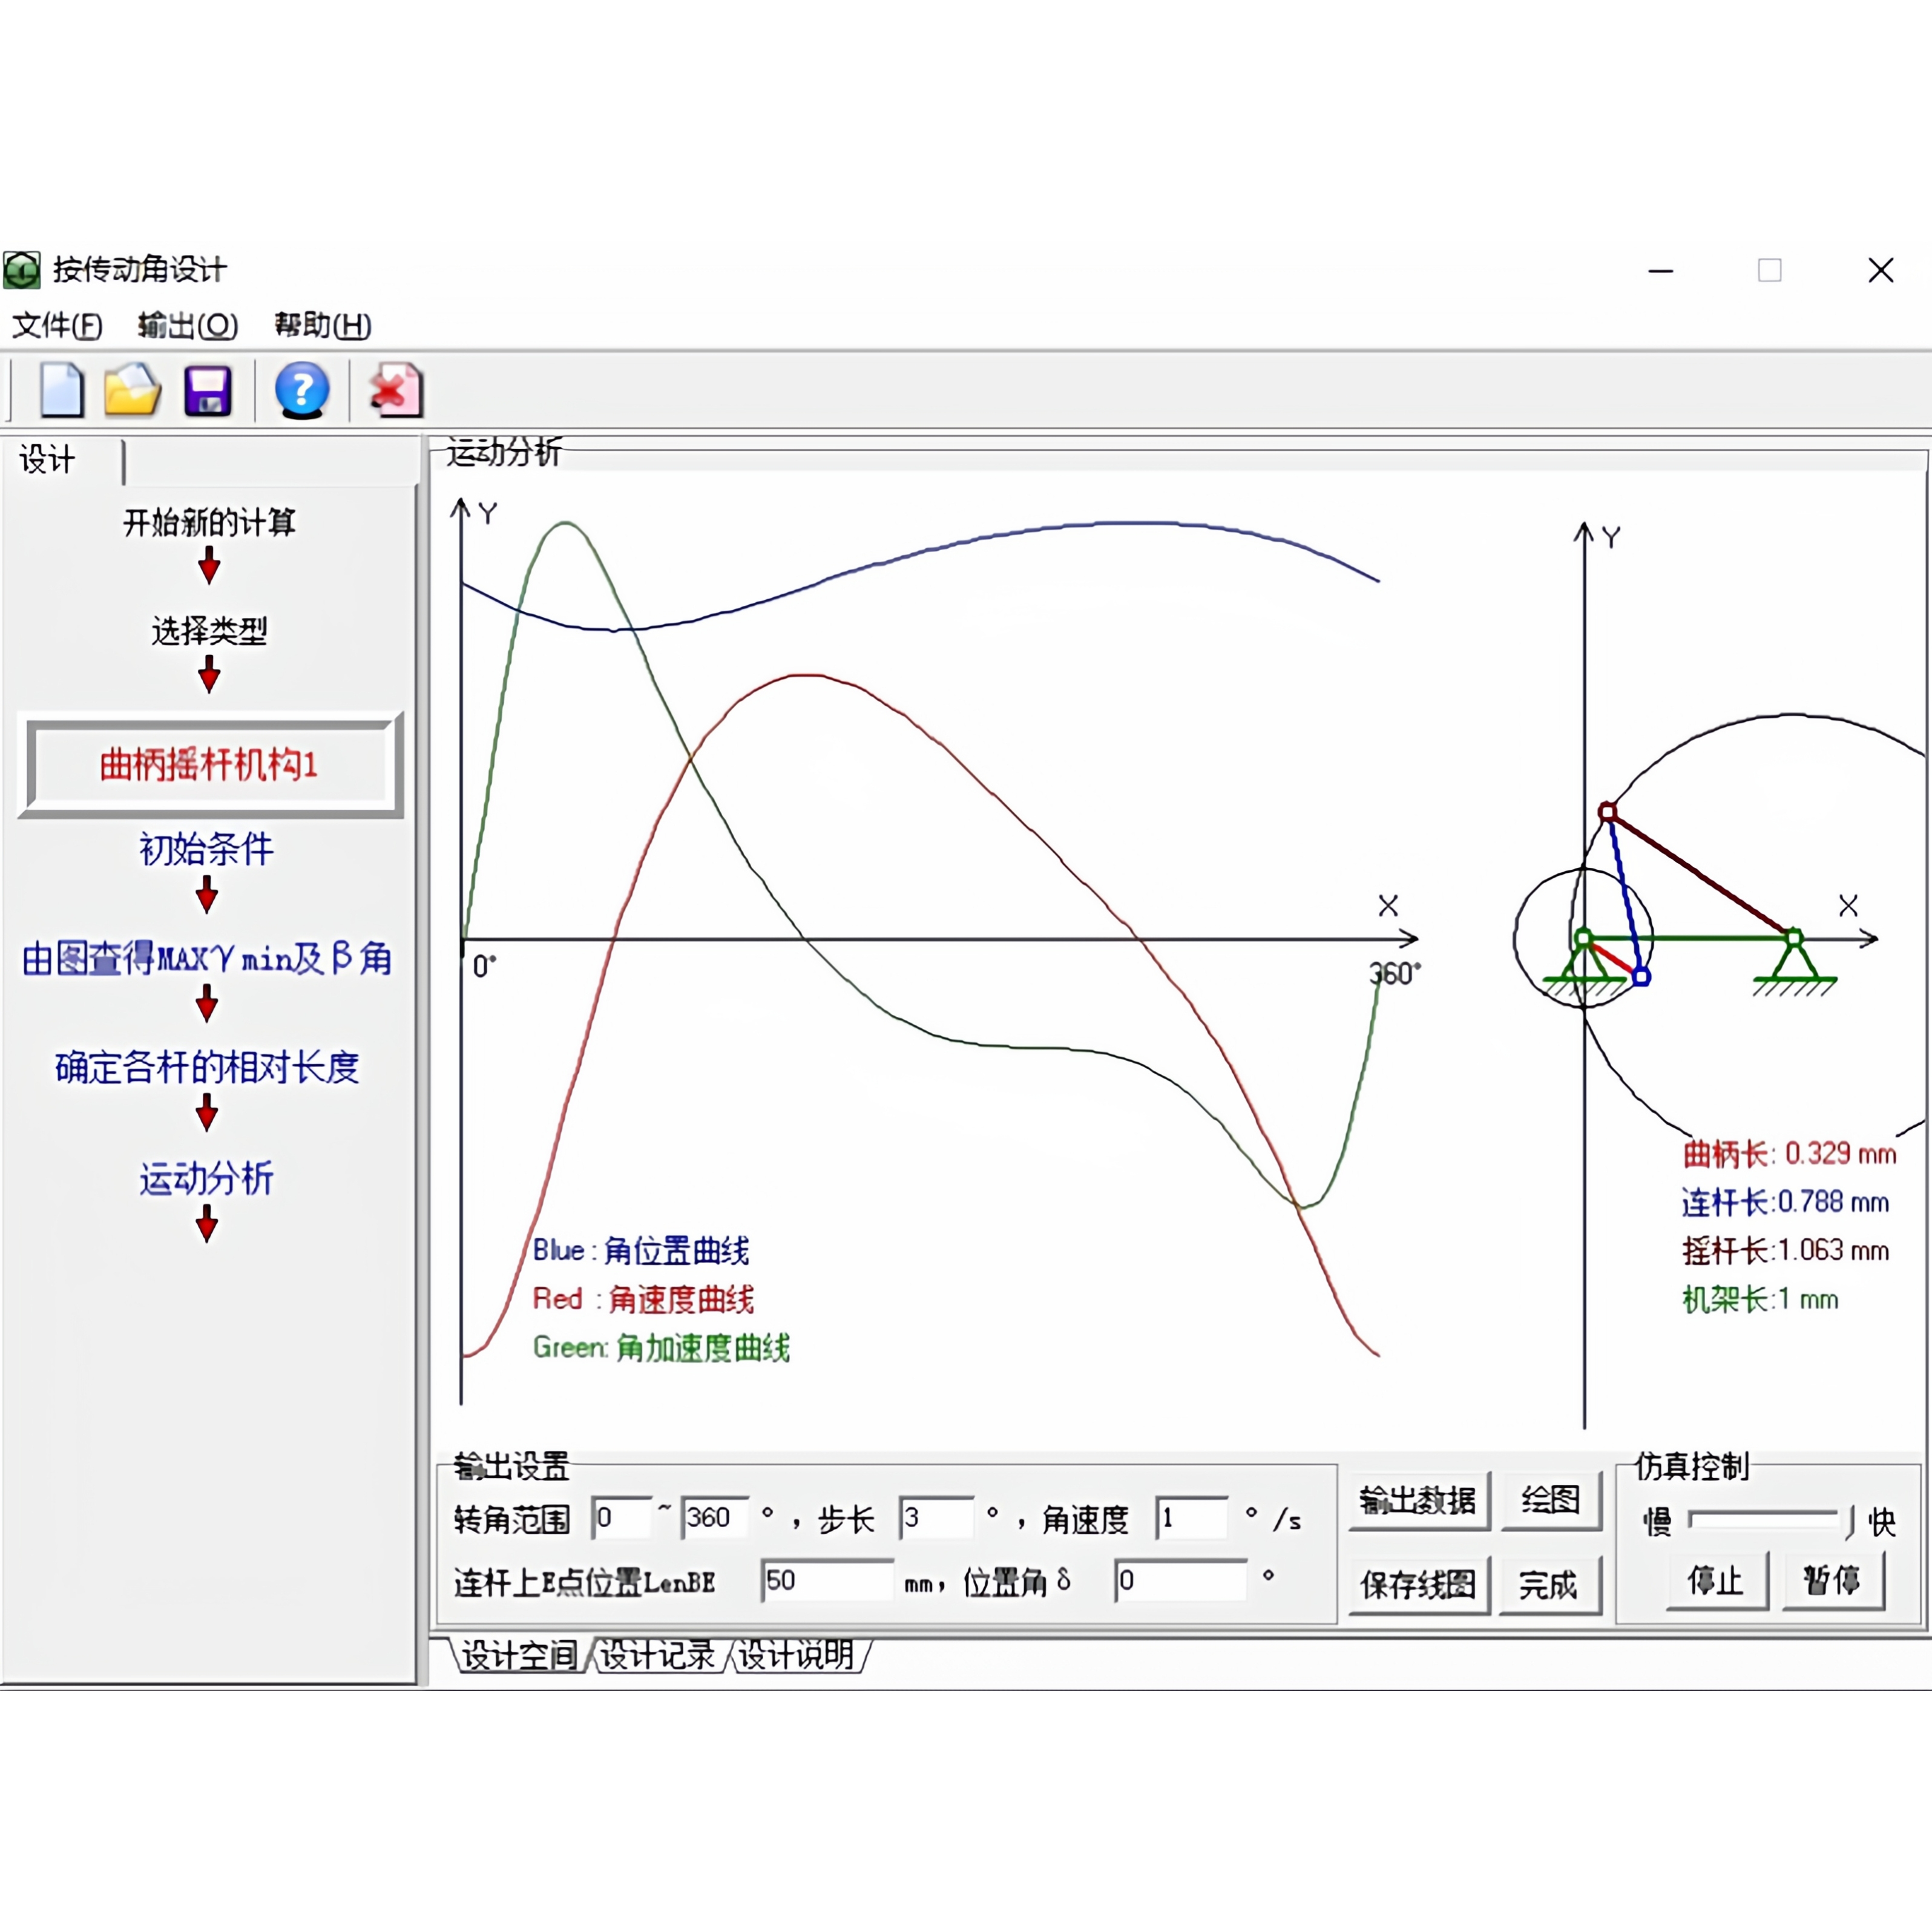Switch to the 设计说明 tab
Image resolution: width=1932 pixels, height=1932 pixels.
pyautogui.click(x=796, y=1655)
